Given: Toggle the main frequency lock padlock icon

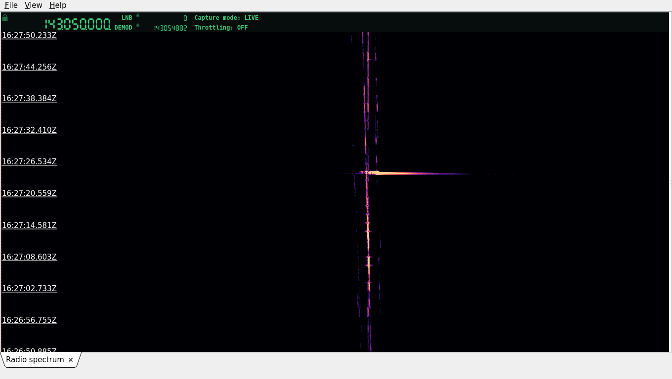Looking at the screenshot, I should [5, 18].
